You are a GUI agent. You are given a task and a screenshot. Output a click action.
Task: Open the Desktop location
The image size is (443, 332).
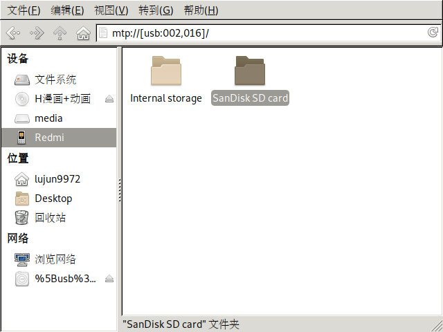tap(59, 199)
